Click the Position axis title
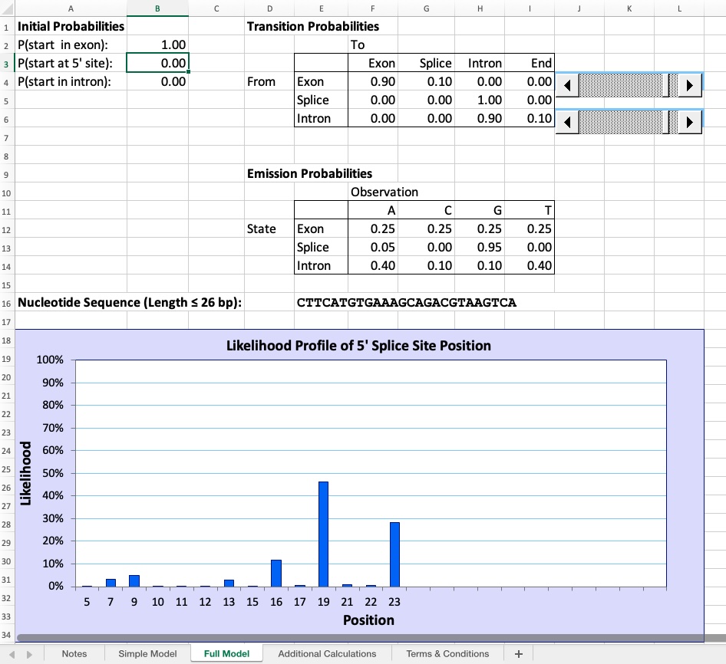The width and height of the screenshot is (726, 664). [x=368, y=620]
